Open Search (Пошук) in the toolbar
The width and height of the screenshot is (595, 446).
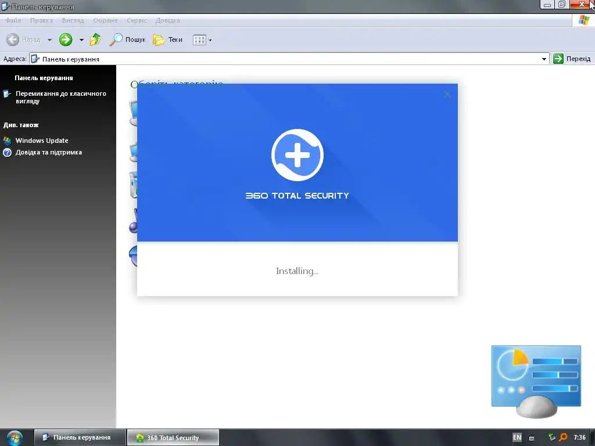[x=127, y=39]
